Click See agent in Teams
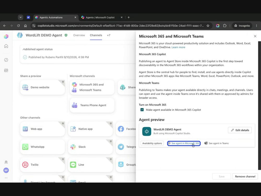Viewport: 261px width, 196px height. [216, 143]
